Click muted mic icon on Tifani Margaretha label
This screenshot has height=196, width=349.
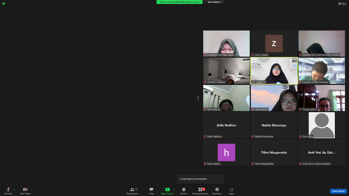252,164
